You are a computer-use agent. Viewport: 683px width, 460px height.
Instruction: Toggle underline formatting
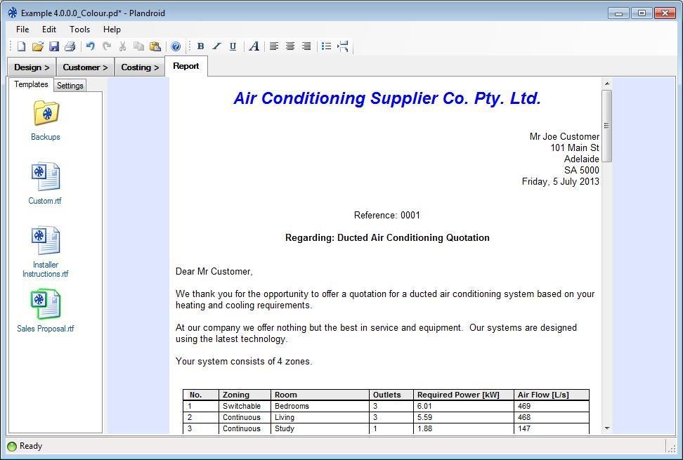click(233, 46)
